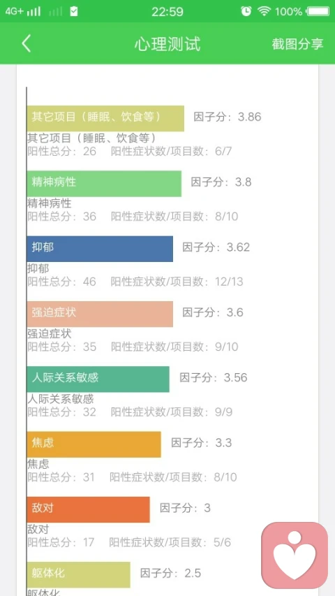Select the blue 抑郁 bar

tap(100, 249)
